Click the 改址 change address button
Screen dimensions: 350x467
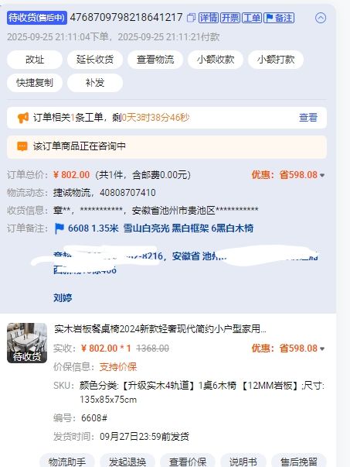click(x=35, y=60)
